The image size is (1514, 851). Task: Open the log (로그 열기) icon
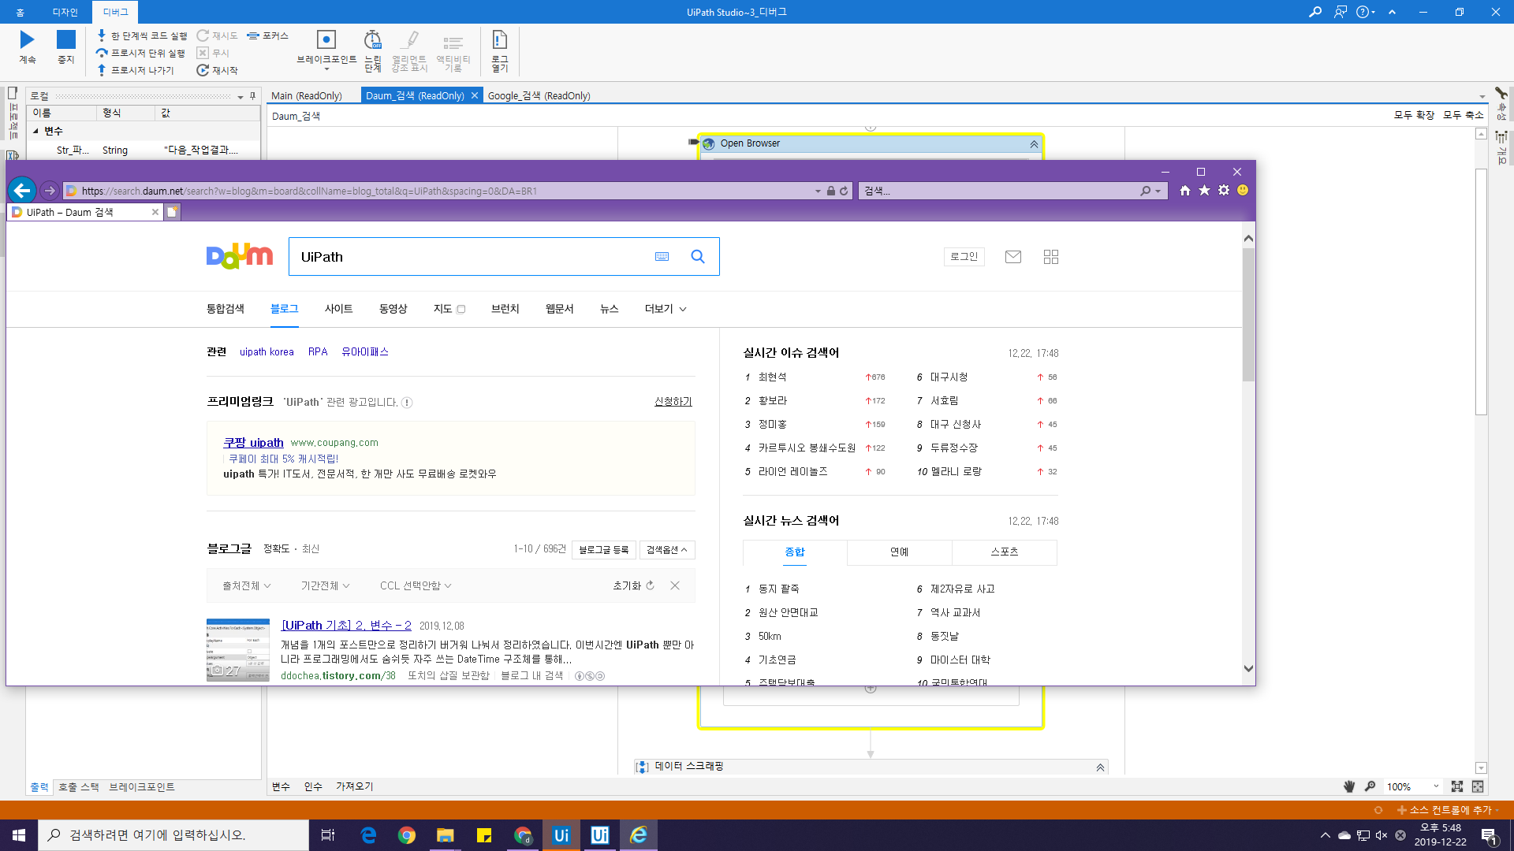[x=499, y=40]
